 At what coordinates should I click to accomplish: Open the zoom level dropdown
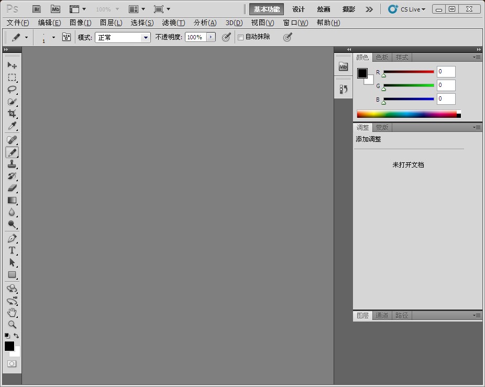[x=117, y=9]
